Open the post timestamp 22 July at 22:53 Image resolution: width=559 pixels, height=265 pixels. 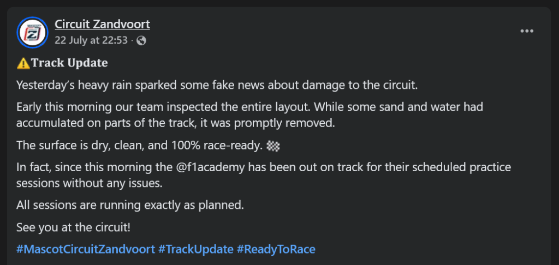click(91, 40)
